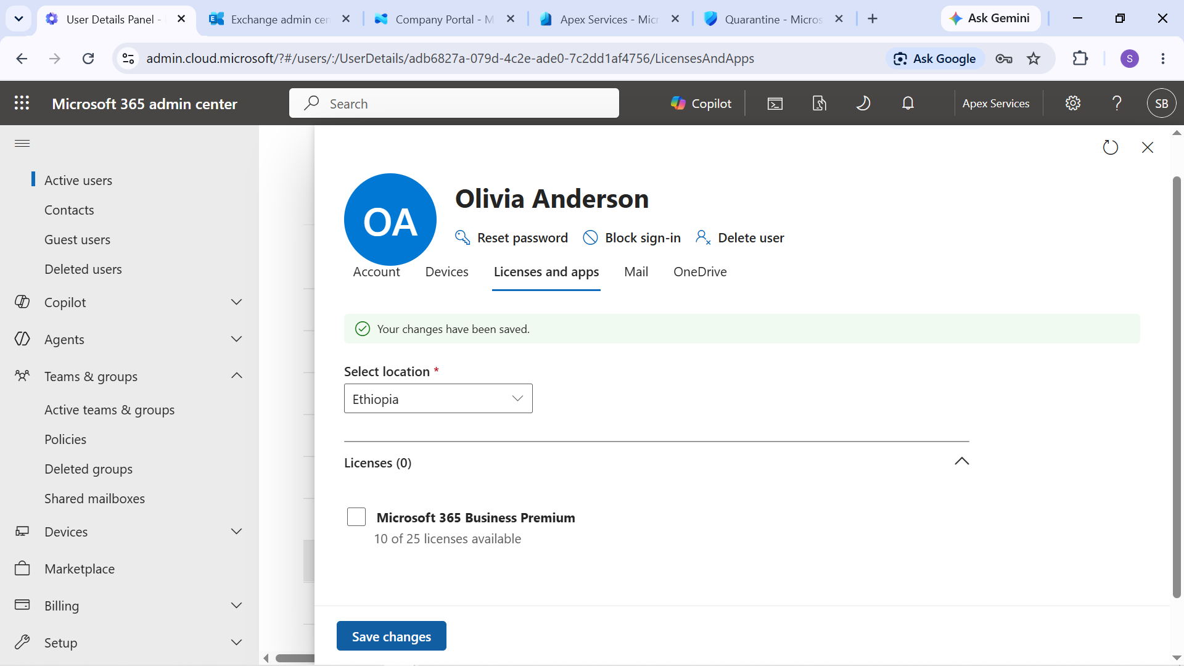
Task: Open browser extensions puzzle icon
Action: (x=1080, y=59)
